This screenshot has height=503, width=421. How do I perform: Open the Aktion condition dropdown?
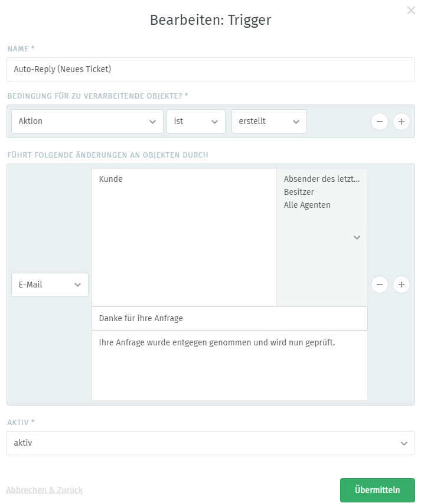[87, 121]
